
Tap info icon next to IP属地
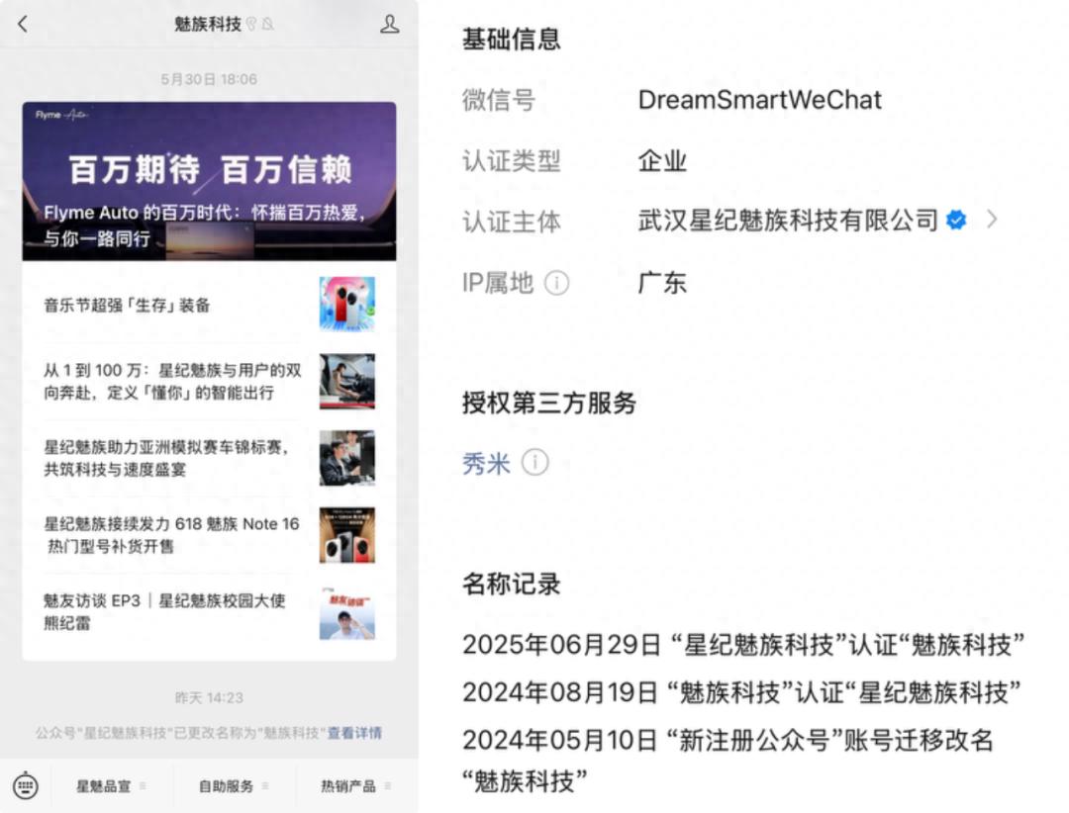[556, 282]
